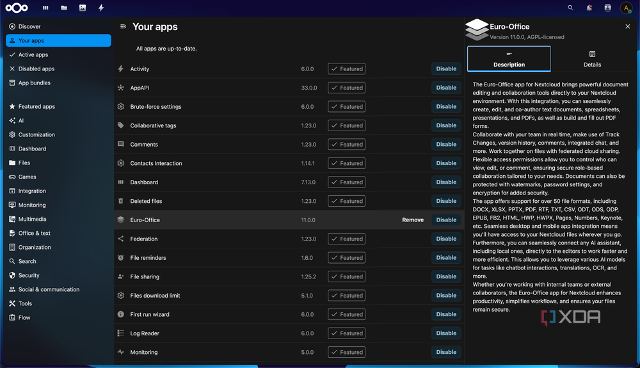Disable the Comments app

pos(446,144)
